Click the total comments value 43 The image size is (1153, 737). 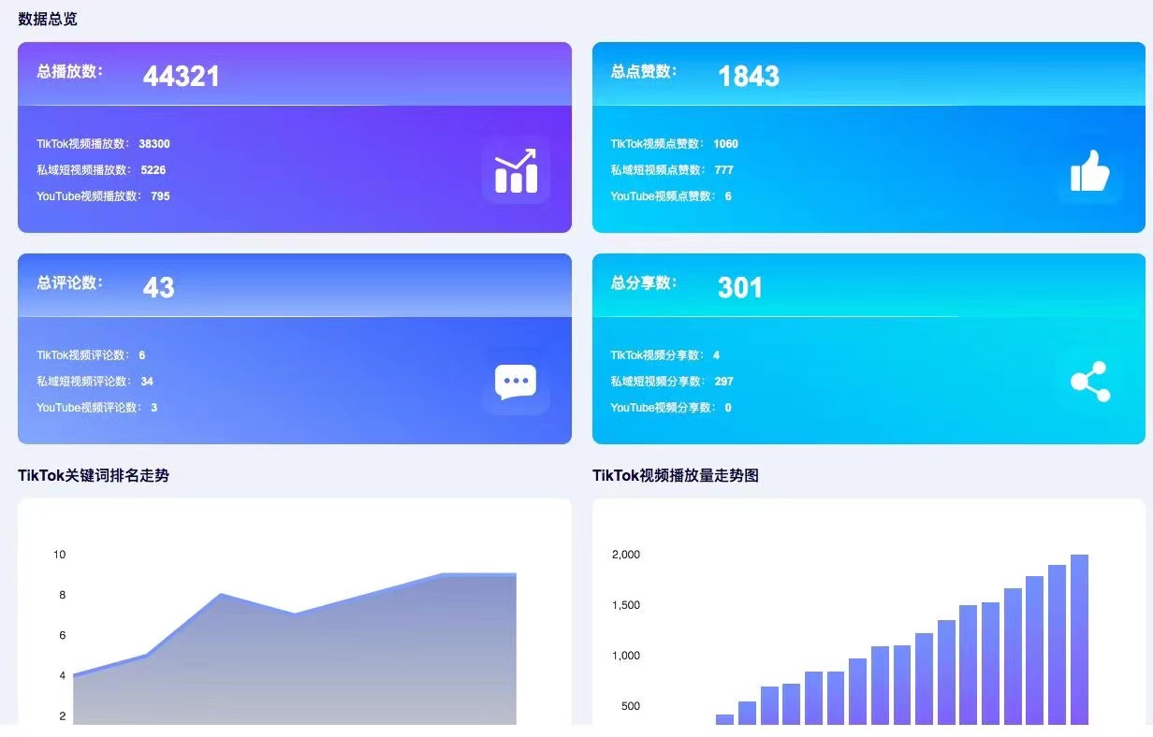coord(159,287)
